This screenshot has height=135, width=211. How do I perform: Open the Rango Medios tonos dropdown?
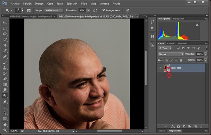coord(54,10)
